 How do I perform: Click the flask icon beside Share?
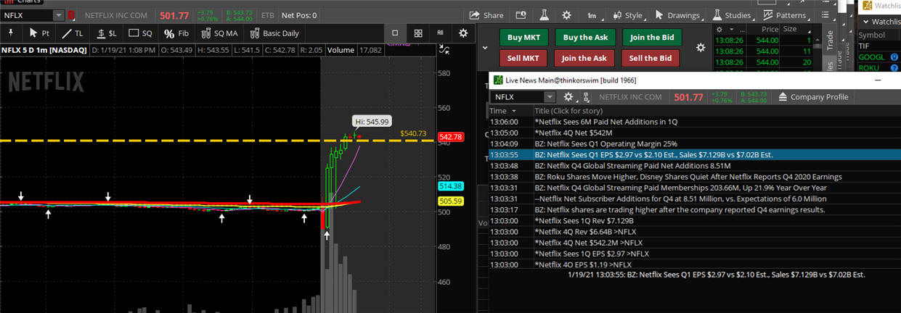(543, 14)
